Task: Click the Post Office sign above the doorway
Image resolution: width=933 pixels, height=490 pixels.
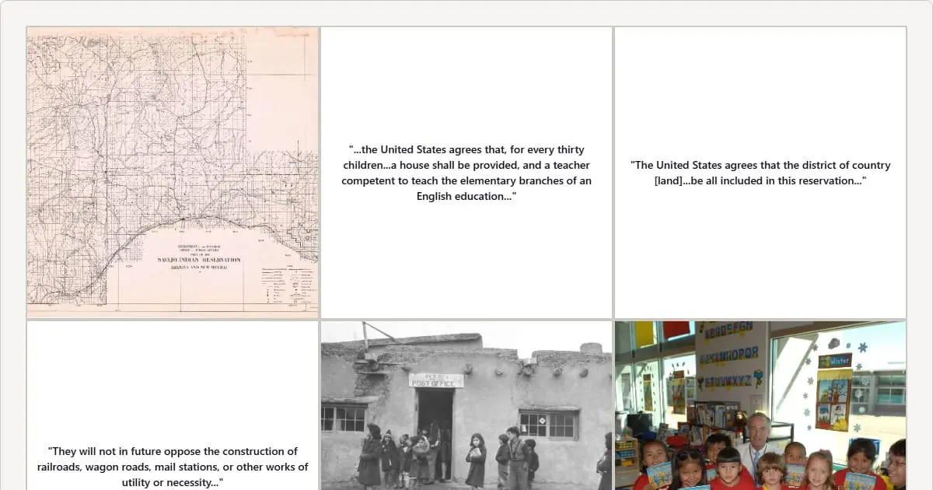Action: (x=435, y=380)
